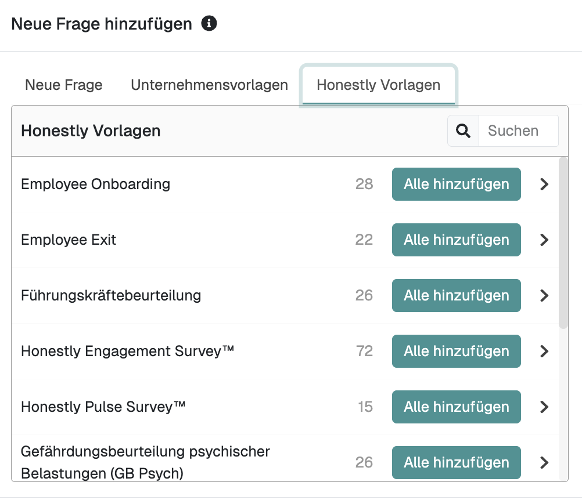Open the Führungskräftebeurteilung question list via chevron
582x500 pixels.
pos(544,295)
